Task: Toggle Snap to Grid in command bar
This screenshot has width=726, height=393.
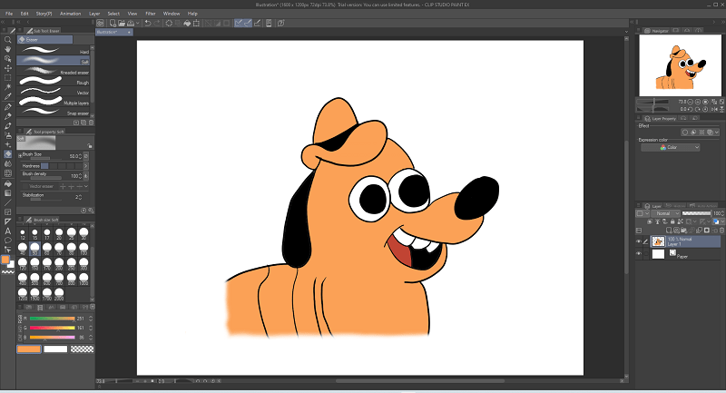Action: coord(258,24)
